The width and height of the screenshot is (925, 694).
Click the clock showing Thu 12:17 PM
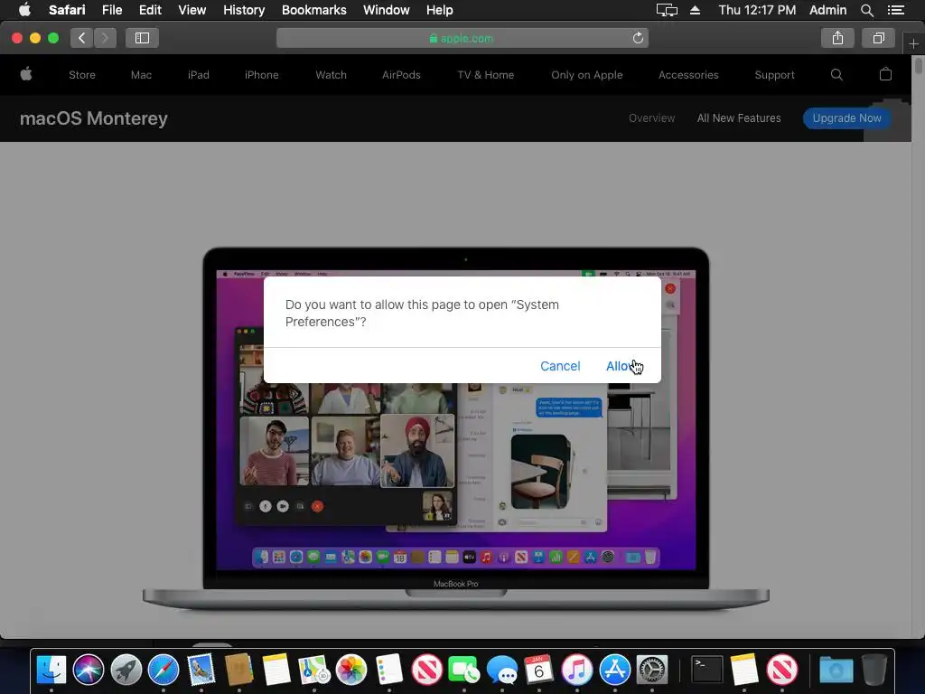(757, 9)
